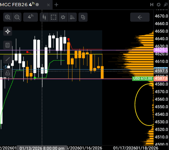Screen dimensions: 169x150
Task: Click the back arrow button
Action: pos(140,17)
